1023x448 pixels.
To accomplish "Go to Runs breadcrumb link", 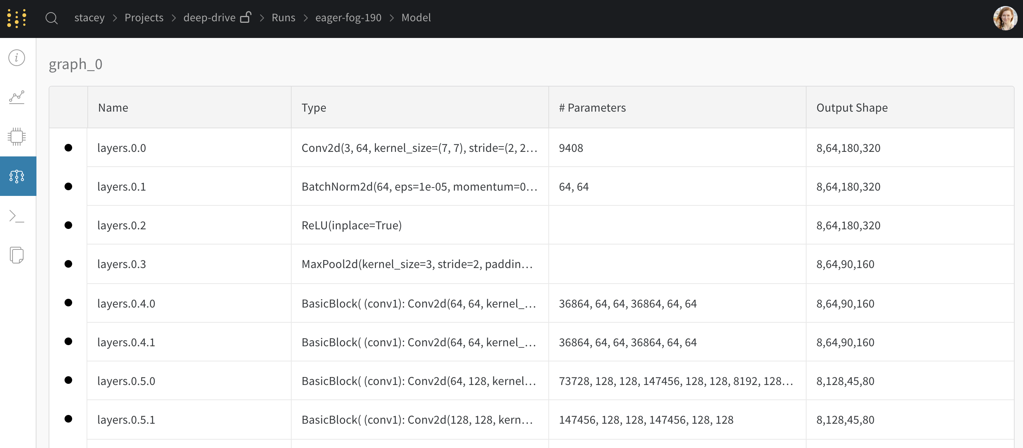I will tap(283, 18).
